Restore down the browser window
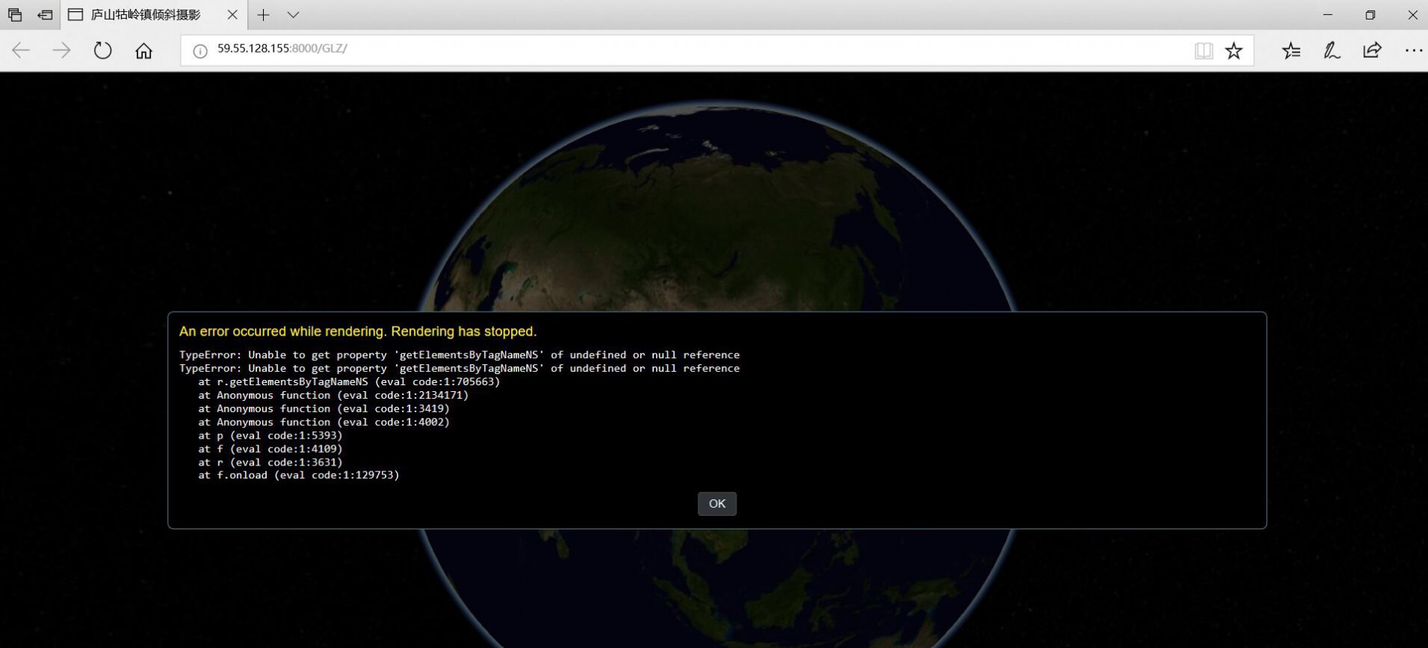This screenshot has width=1428, height=648. point(1370,15)
